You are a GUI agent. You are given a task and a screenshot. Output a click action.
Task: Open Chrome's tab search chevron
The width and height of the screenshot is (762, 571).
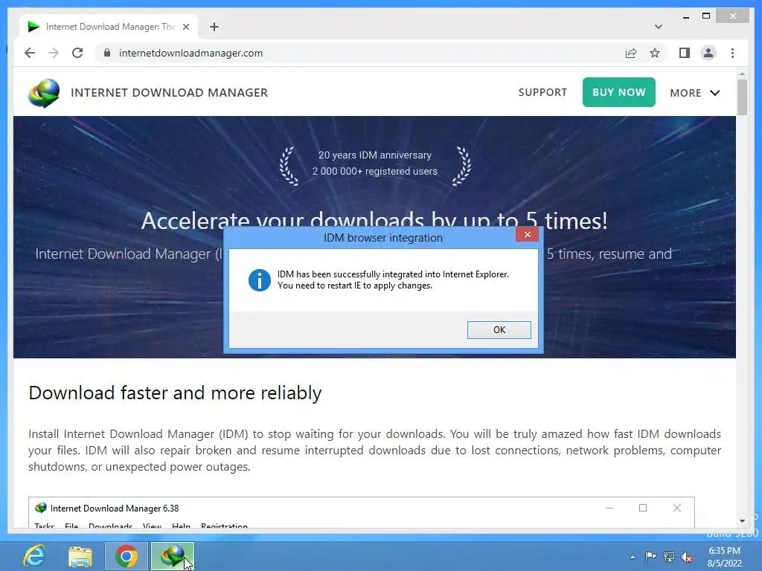pyautogui.click(x=658, y=27)
